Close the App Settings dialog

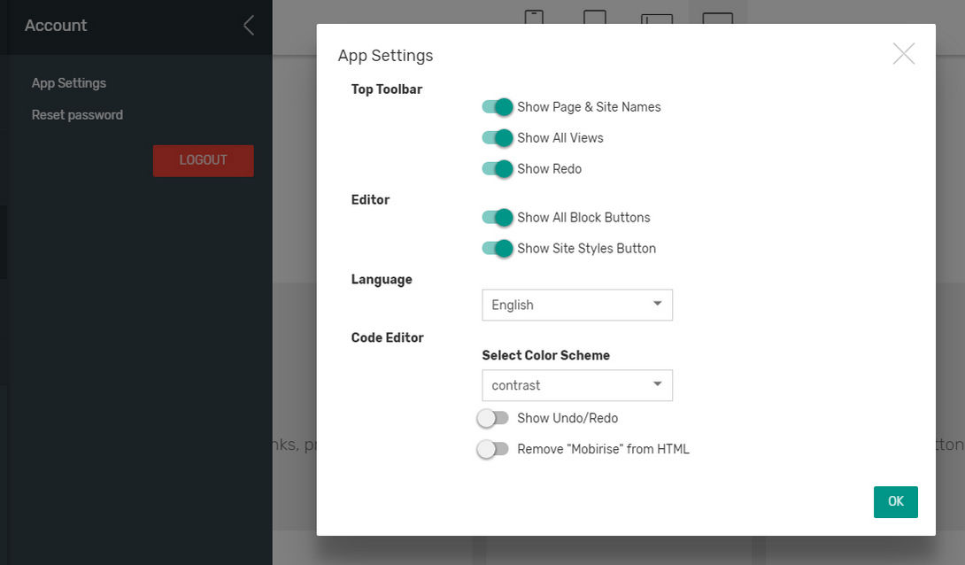point(903,54)
